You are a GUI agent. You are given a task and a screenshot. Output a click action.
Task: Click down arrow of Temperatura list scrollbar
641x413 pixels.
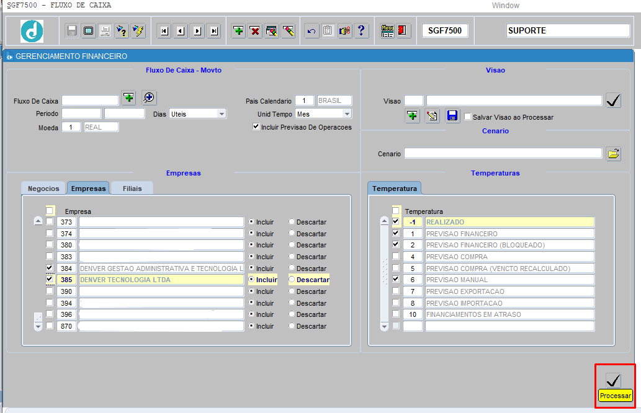(384, 326)
